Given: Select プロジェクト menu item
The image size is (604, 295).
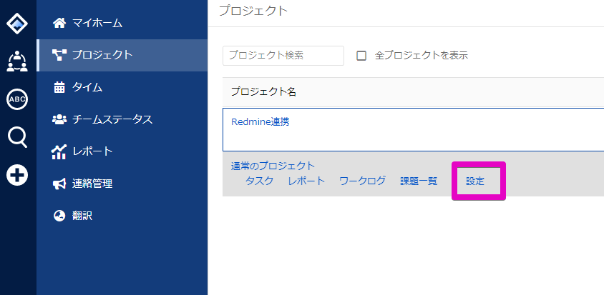Looking at the screenshot, I should 122,56.
